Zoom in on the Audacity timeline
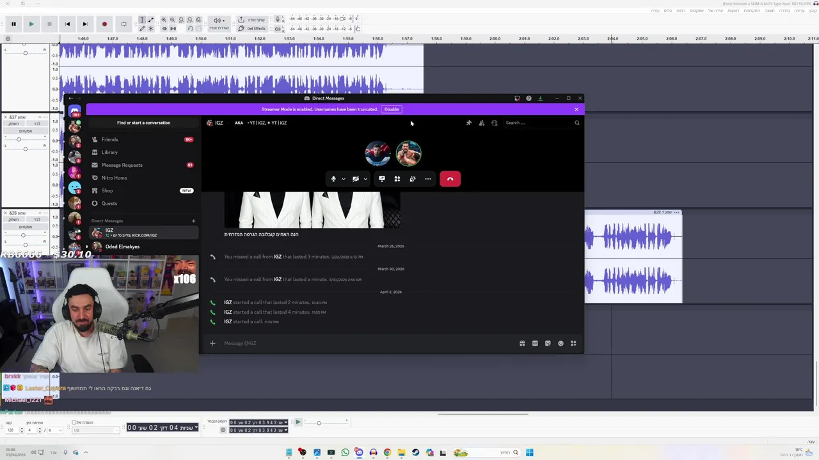The height and width of the screenshot is (460, 819). click(164, 20)
